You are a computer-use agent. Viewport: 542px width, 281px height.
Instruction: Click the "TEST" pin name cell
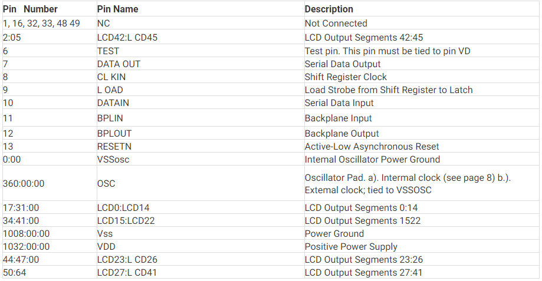[x=108, y=51]
